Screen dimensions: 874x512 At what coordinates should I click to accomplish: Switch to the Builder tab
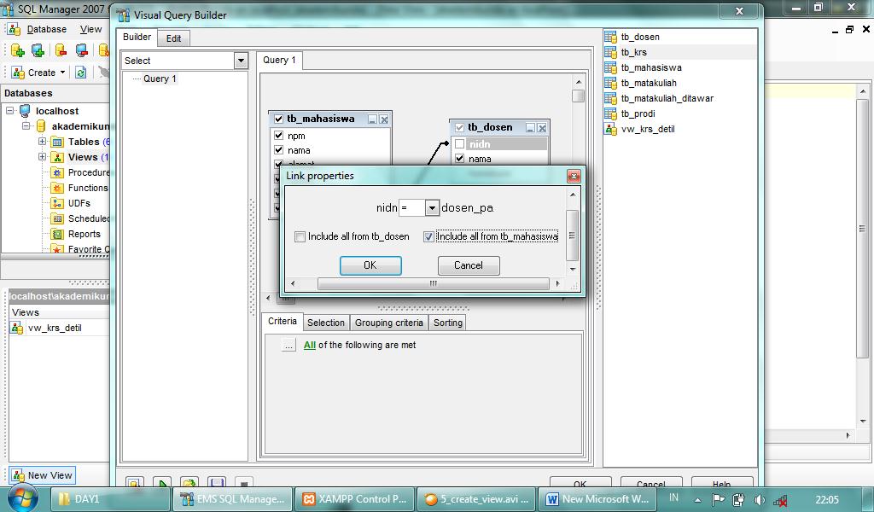[137, 37]
